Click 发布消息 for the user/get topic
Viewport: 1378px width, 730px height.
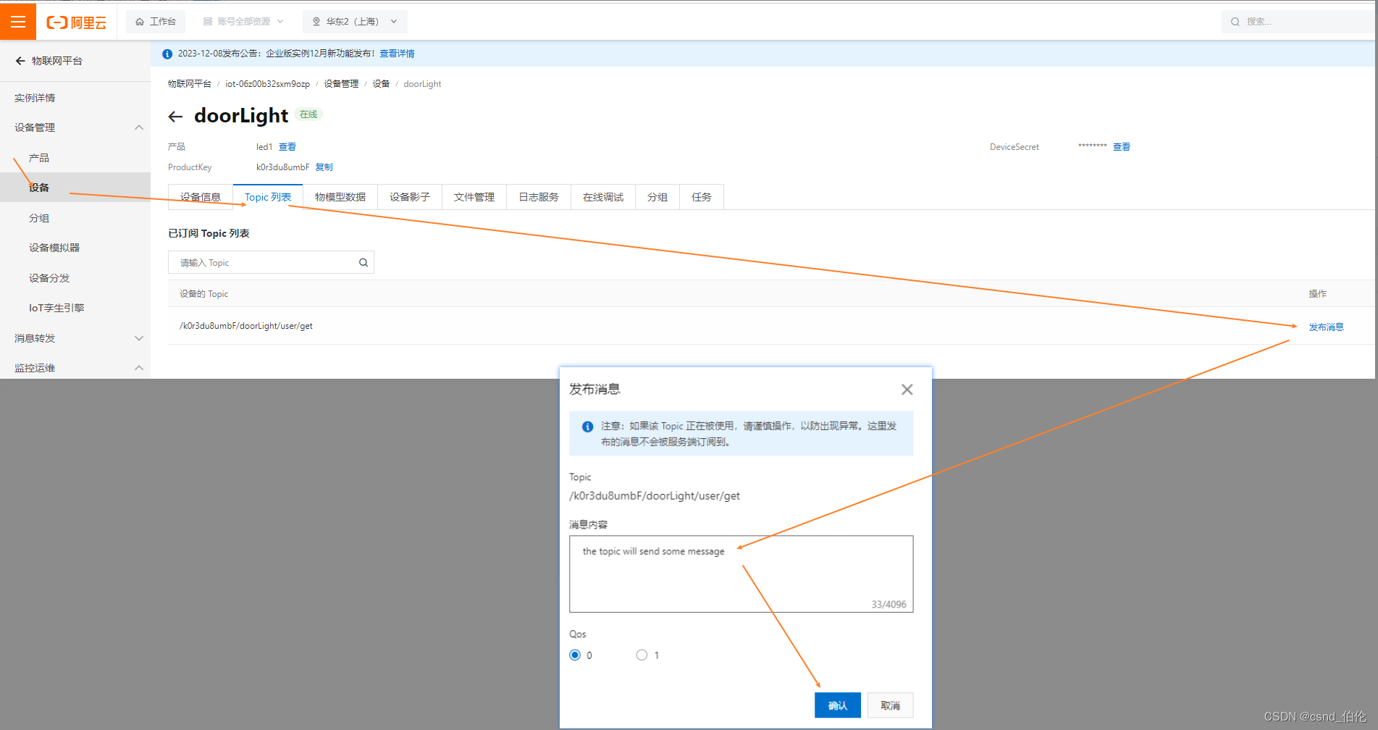coord(1326,327)
